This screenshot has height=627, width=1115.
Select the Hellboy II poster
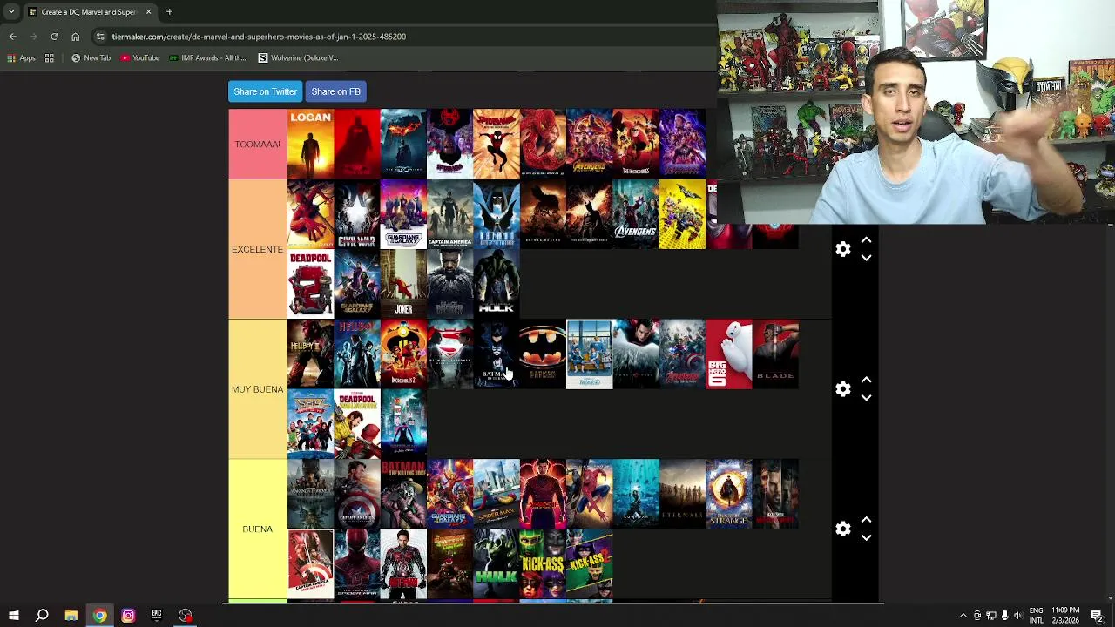(310, 354)
